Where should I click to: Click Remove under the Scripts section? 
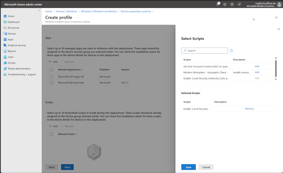(x=67, y=126)
